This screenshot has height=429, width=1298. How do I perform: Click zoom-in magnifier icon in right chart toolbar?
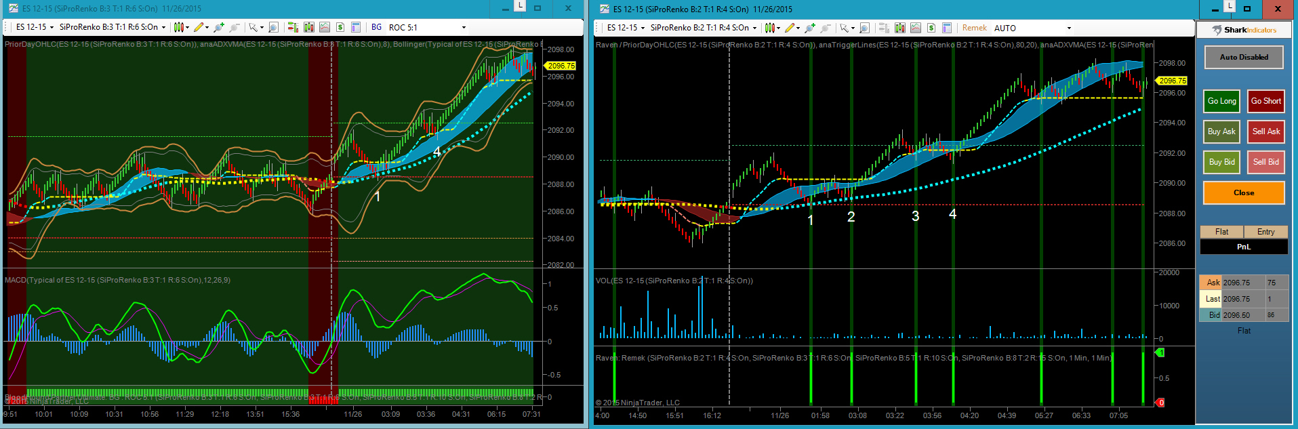tap(810, 28)
